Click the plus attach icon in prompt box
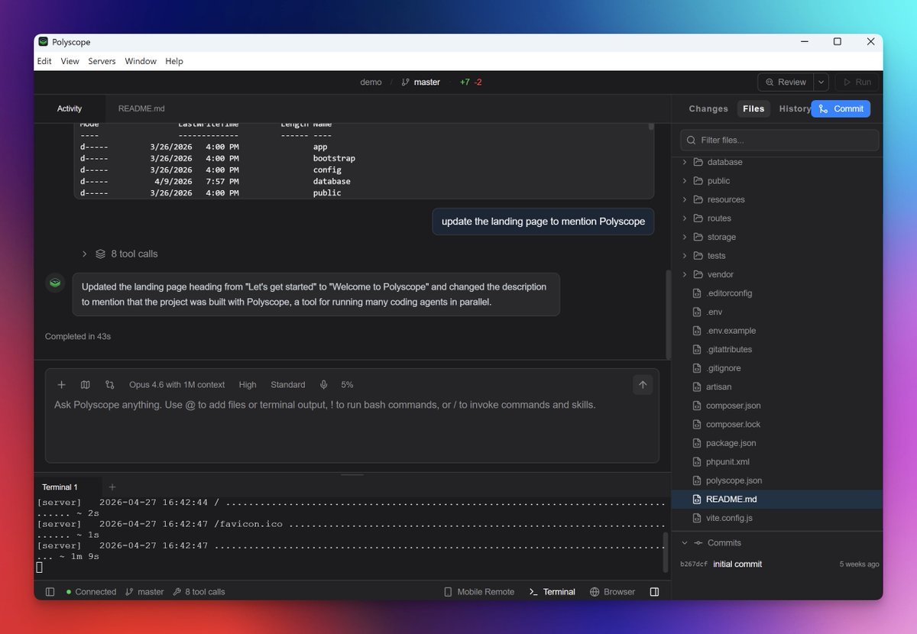Image resolution: width=917 pixels, height=634 pixels. 62,385
